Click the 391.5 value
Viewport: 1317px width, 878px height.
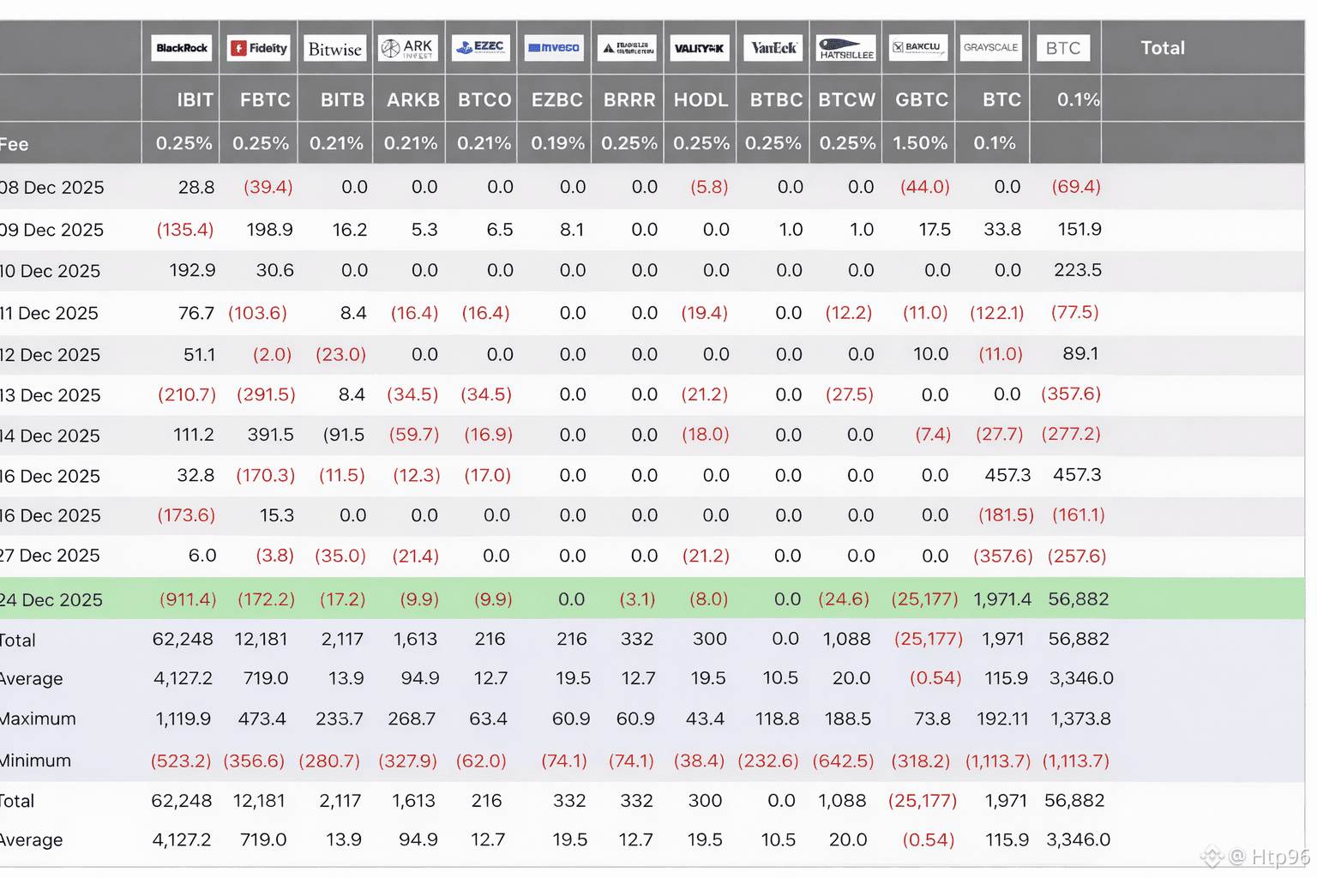pyautogui.click(x=271, y=436)
